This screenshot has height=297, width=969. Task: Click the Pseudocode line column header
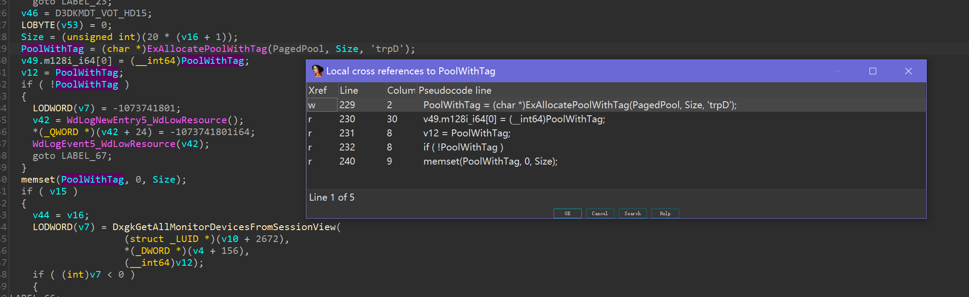pos(455,90)
